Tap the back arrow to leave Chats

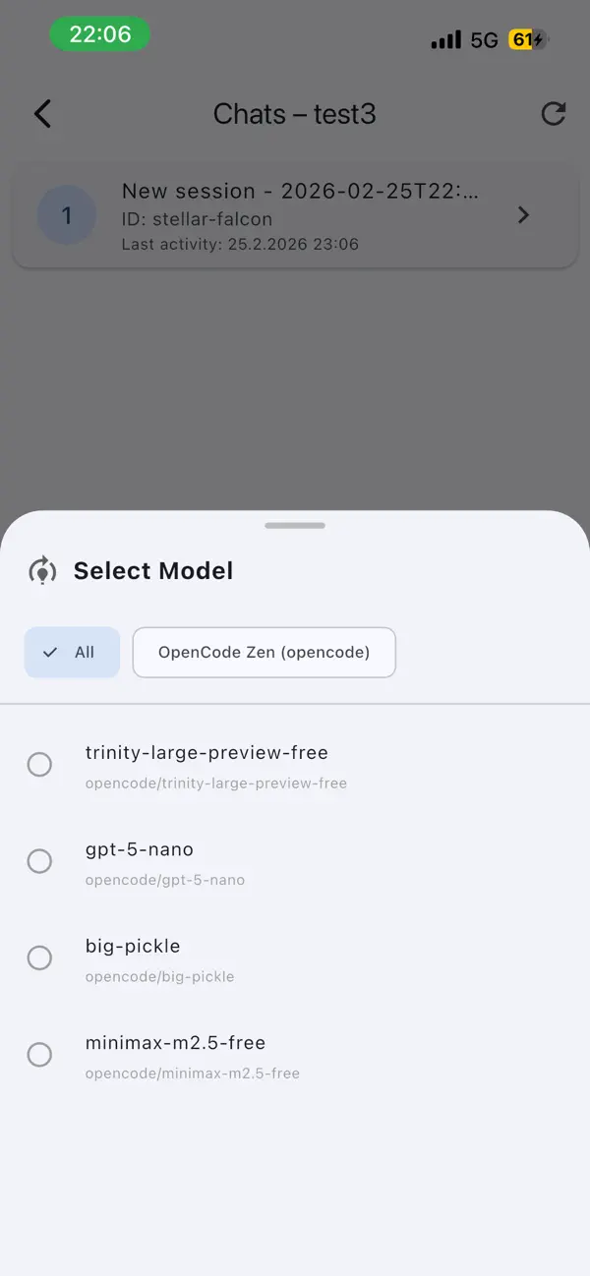tap(42, 113)
